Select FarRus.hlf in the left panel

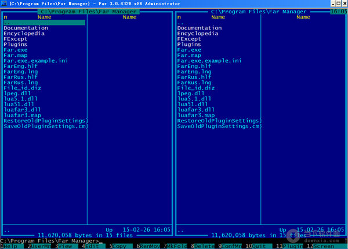[20, 77]
